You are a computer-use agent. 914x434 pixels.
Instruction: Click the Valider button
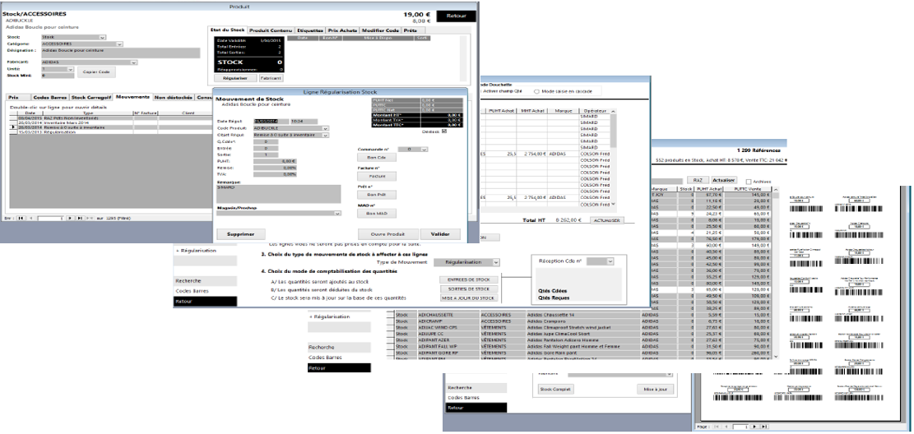coord(440,234)
